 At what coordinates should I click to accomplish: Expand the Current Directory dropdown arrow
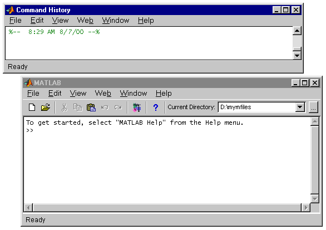[x=300, y=107]
